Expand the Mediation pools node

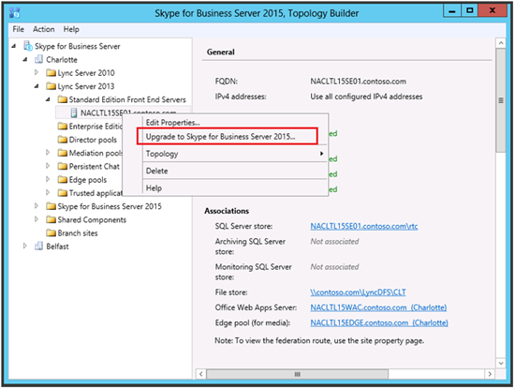coord(48,153)
